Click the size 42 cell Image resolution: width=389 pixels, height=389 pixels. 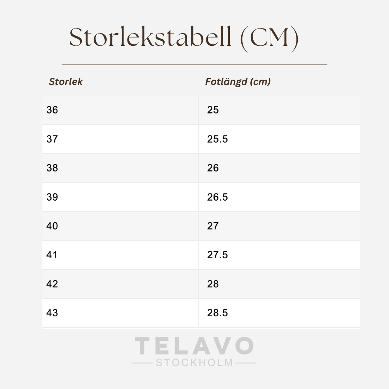point(52,284)
